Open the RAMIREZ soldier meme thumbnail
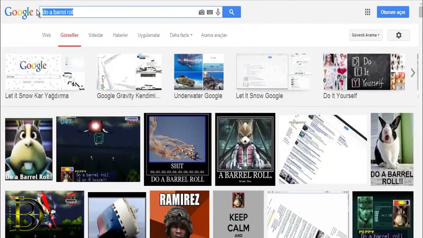 point(179,214)
